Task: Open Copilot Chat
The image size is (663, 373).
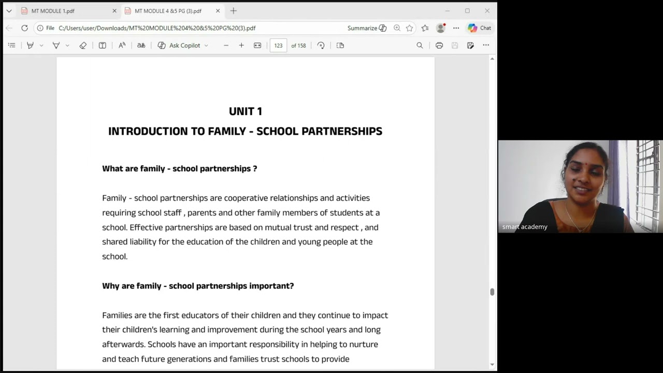Action: point(480,28)
